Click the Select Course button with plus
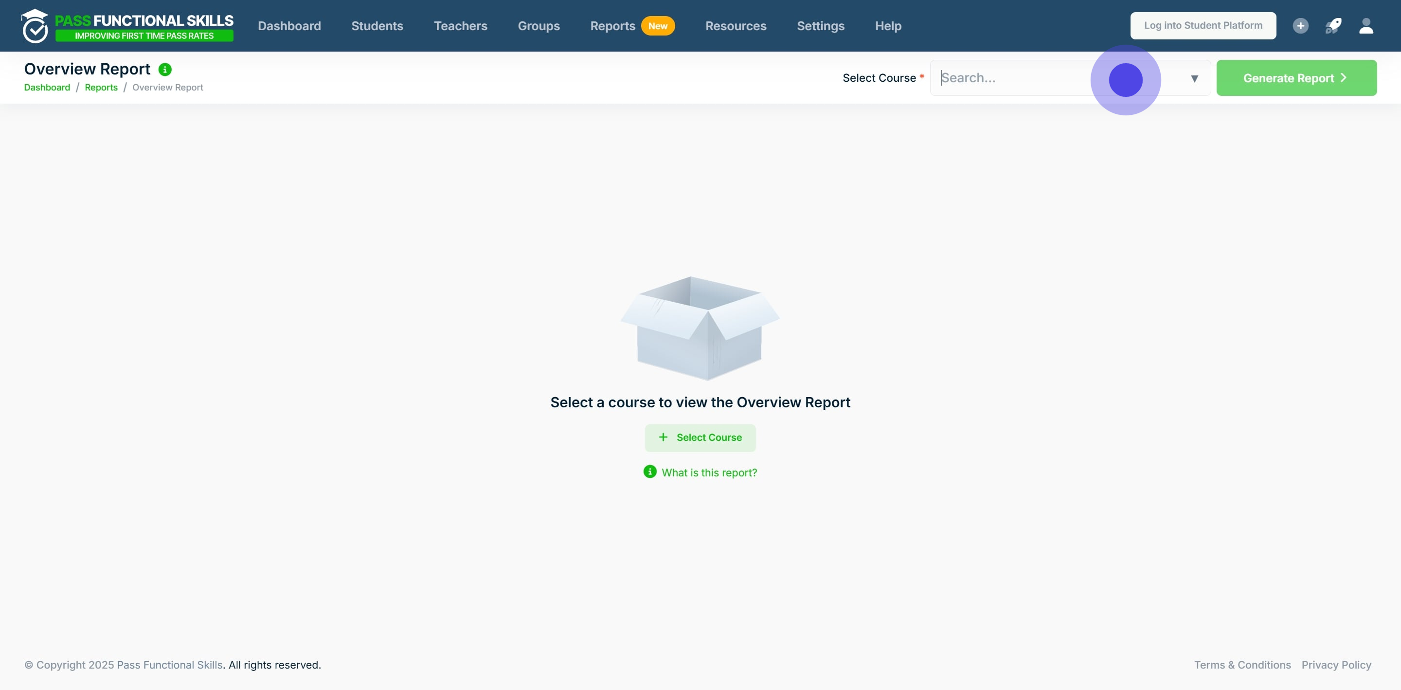 [700, 437]
